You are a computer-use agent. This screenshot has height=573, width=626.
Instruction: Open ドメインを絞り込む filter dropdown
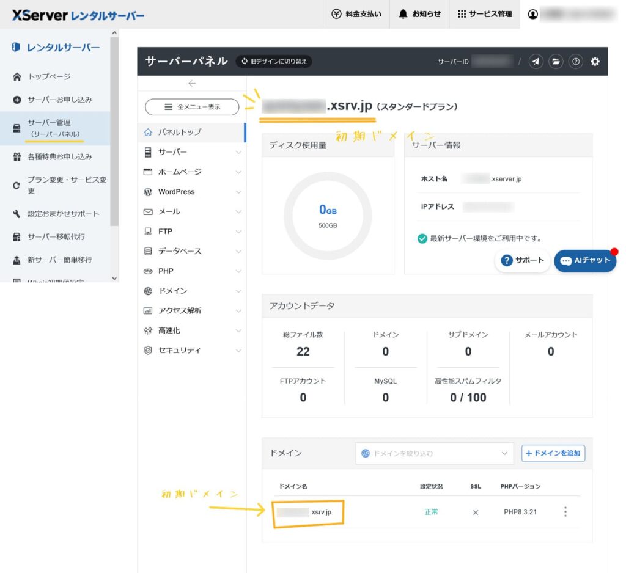435,453
